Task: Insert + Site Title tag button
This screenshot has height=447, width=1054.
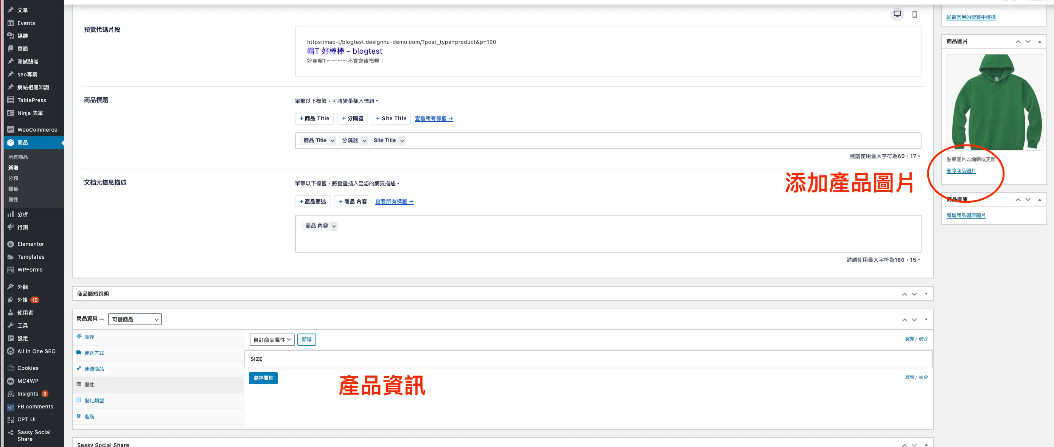Action: [391, 119]
